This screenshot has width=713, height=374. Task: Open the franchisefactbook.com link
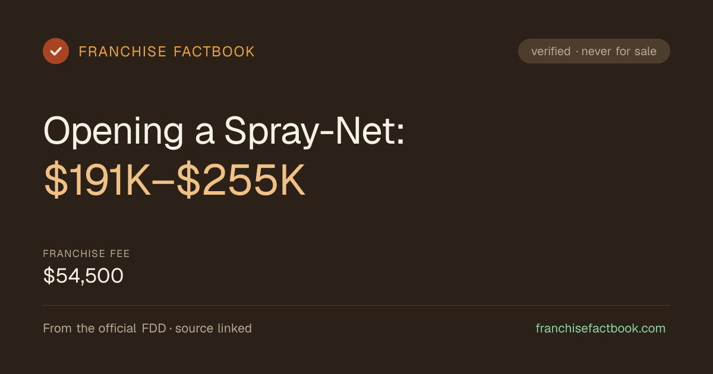pos(601,328)
